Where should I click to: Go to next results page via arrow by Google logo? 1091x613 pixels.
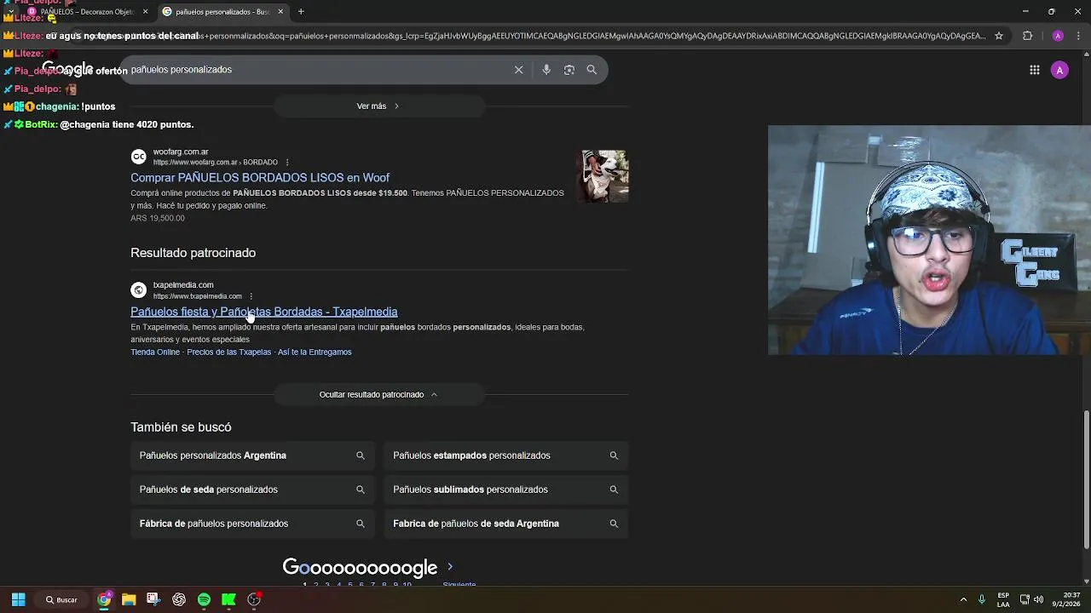450,567
